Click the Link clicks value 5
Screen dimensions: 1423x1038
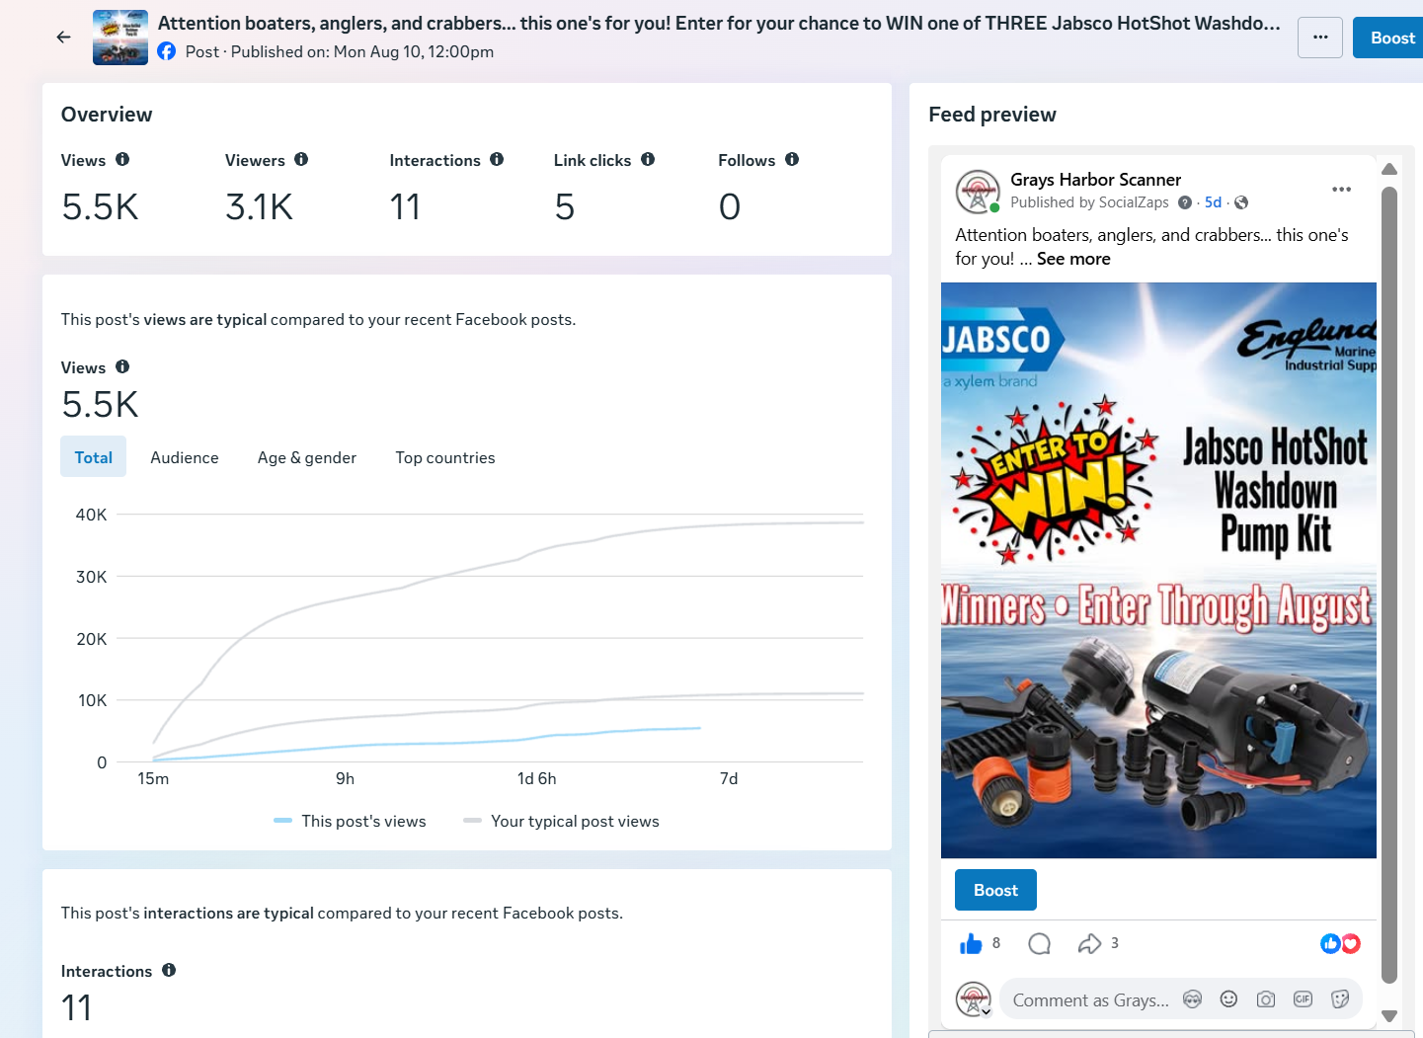pos(564,206)
